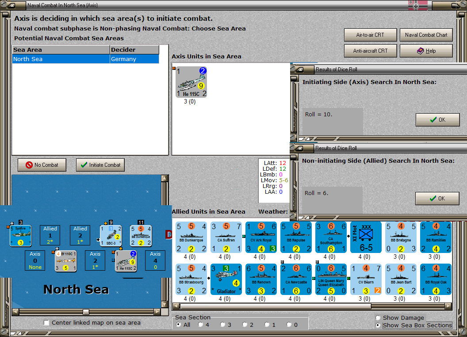Click the Allied units list horizontal scrollbar thumb

click(x=276, y=306)
